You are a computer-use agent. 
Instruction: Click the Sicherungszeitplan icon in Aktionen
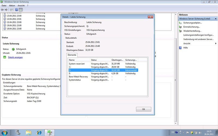180,23
